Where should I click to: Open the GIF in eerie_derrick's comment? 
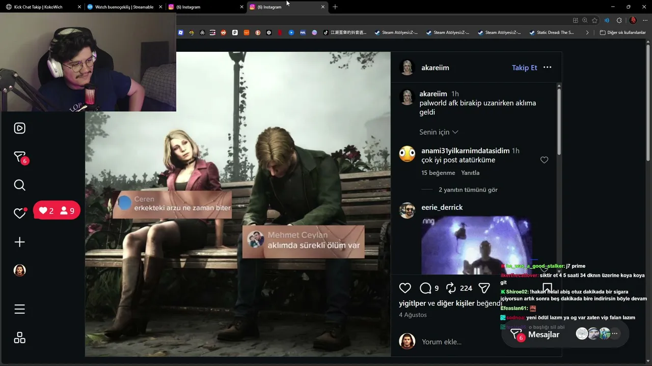476,245
